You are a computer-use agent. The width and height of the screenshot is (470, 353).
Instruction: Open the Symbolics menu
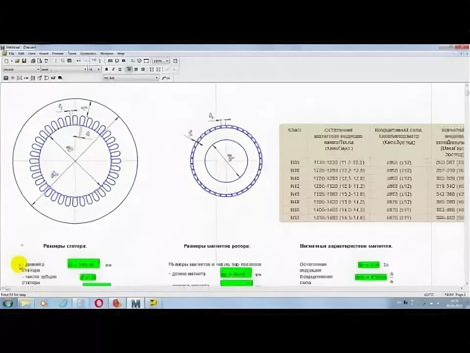click(88, 53)
